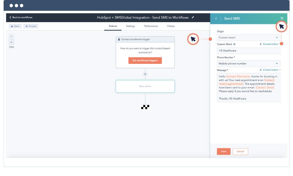Open the Phone Number dropdown

(x=249, y=64)
